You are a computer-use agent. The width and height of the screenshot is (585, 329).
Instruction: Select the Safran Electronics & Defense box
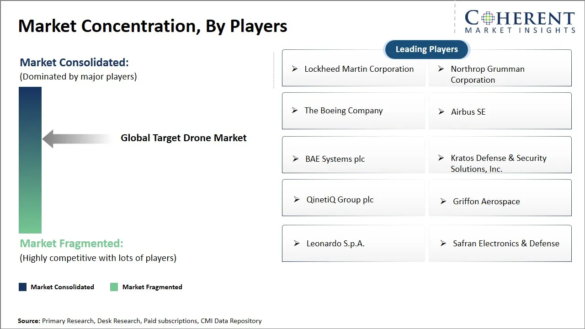pos(500,244)
